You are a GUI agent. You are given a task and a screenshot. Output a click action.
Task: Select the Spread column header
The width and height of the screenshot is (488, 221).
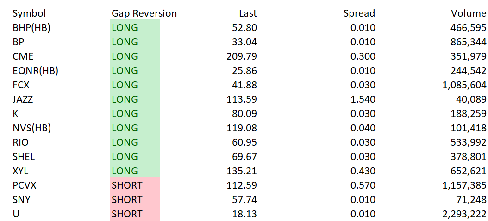click(x=359, y=13)
